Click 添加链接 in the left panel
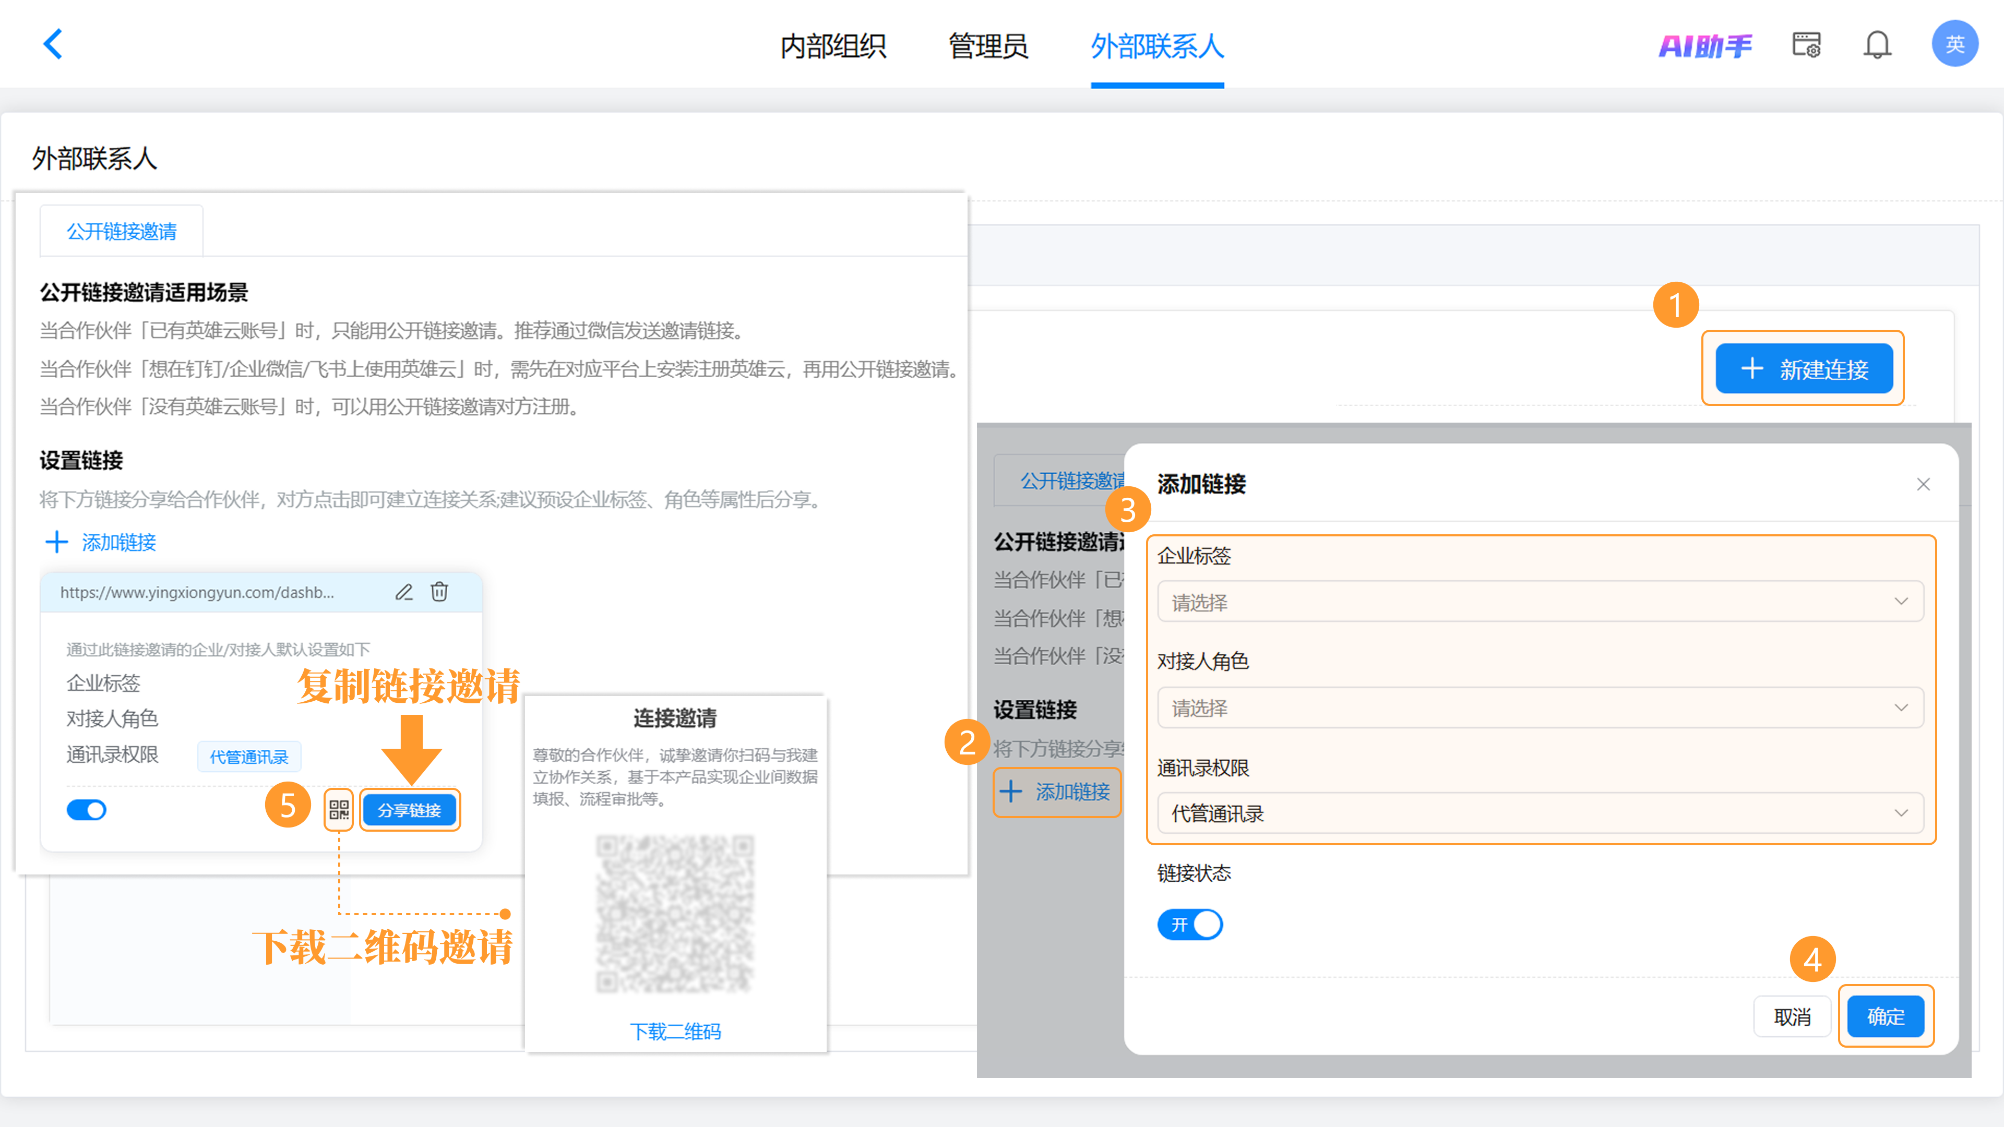Screen dimensions: 2004x1127 pos(101,542)
